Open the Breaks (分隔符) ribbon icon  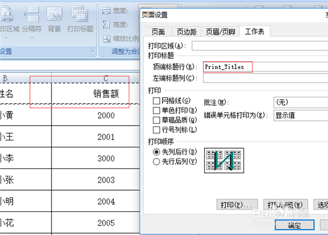pos(32,14)
